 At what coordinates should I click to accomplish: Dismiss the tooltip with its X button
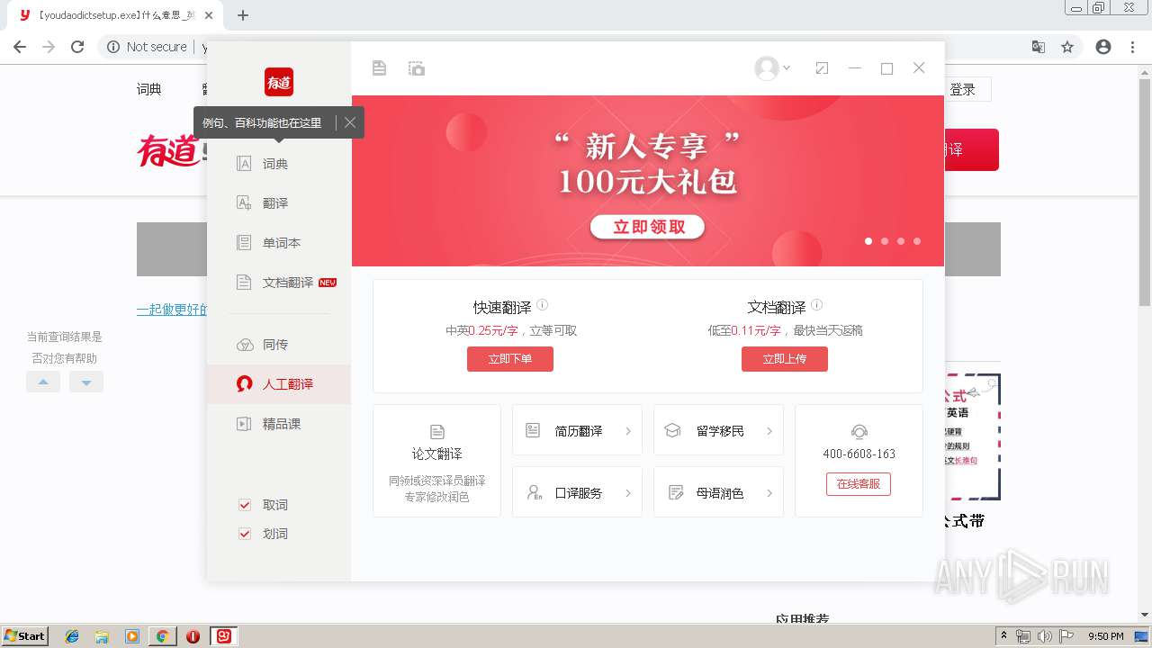[350, 122]
